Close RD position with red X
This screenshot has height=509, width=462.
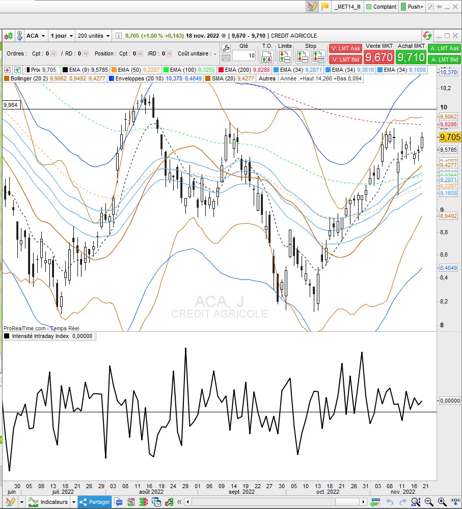click(x=169, y=53)
